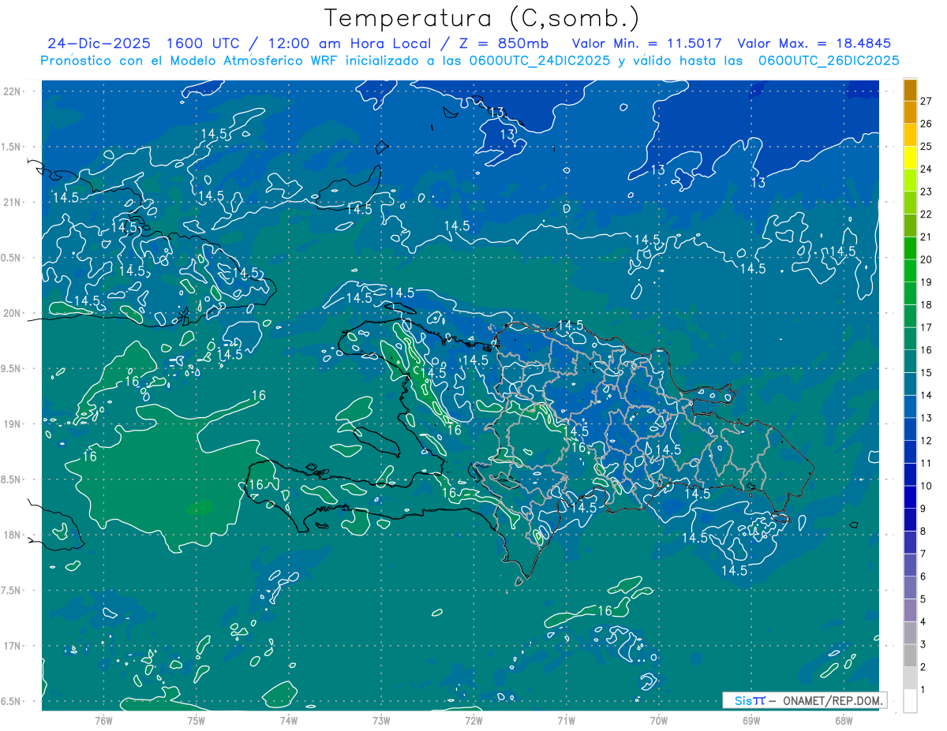This screenshot has height=731, width=947.
Task: Click the "21N" latitude axis label
Action: [x=12, y=202]
